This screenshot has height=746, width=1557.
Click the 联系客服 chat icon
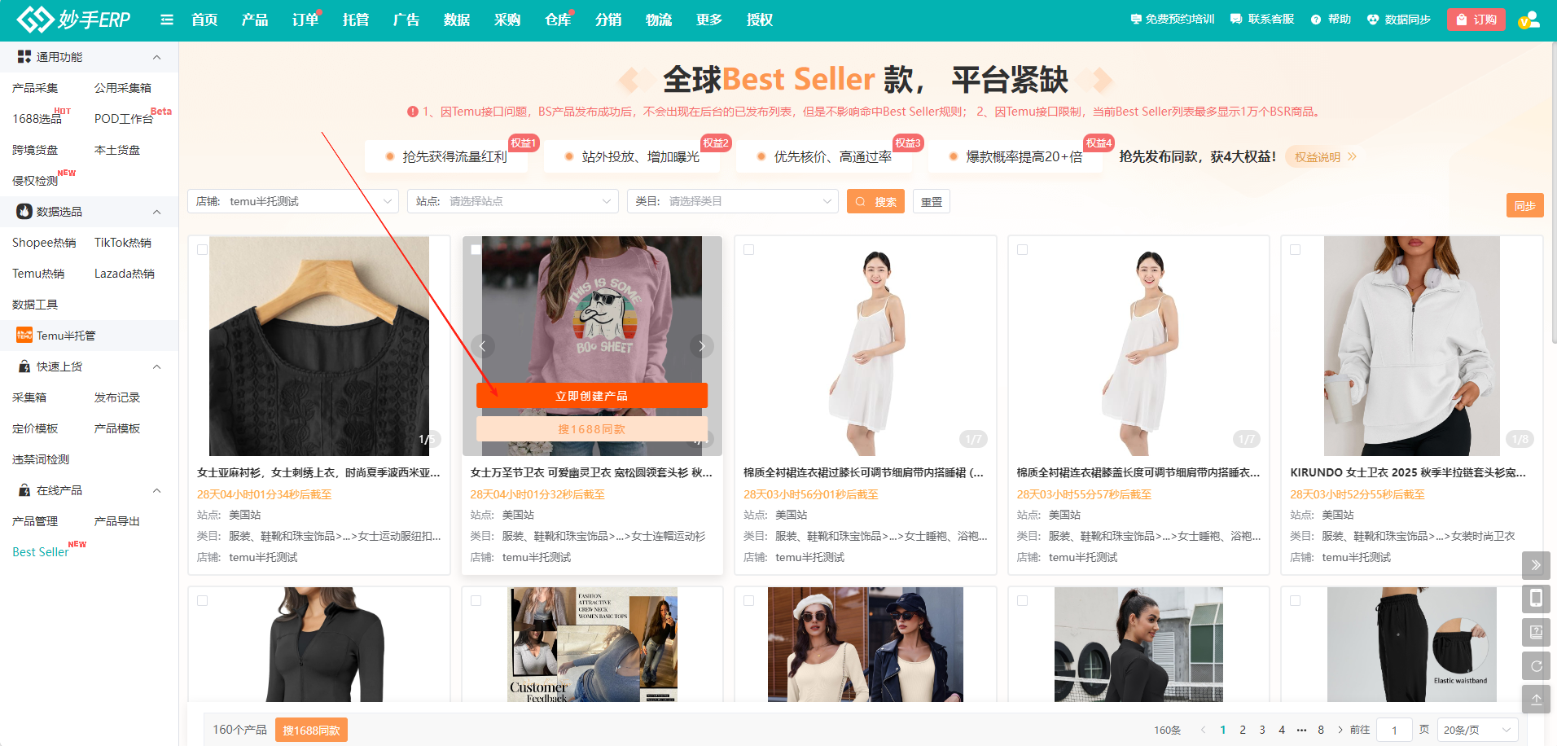coord(1236,19)
